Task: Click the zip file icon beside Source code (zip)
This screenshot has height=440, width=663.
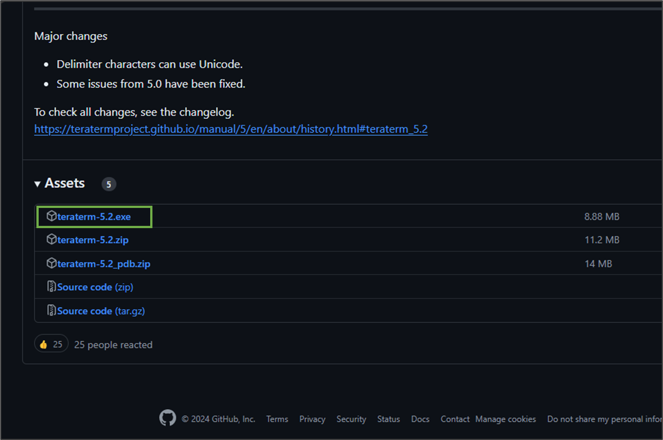Action: click(51, 287)
